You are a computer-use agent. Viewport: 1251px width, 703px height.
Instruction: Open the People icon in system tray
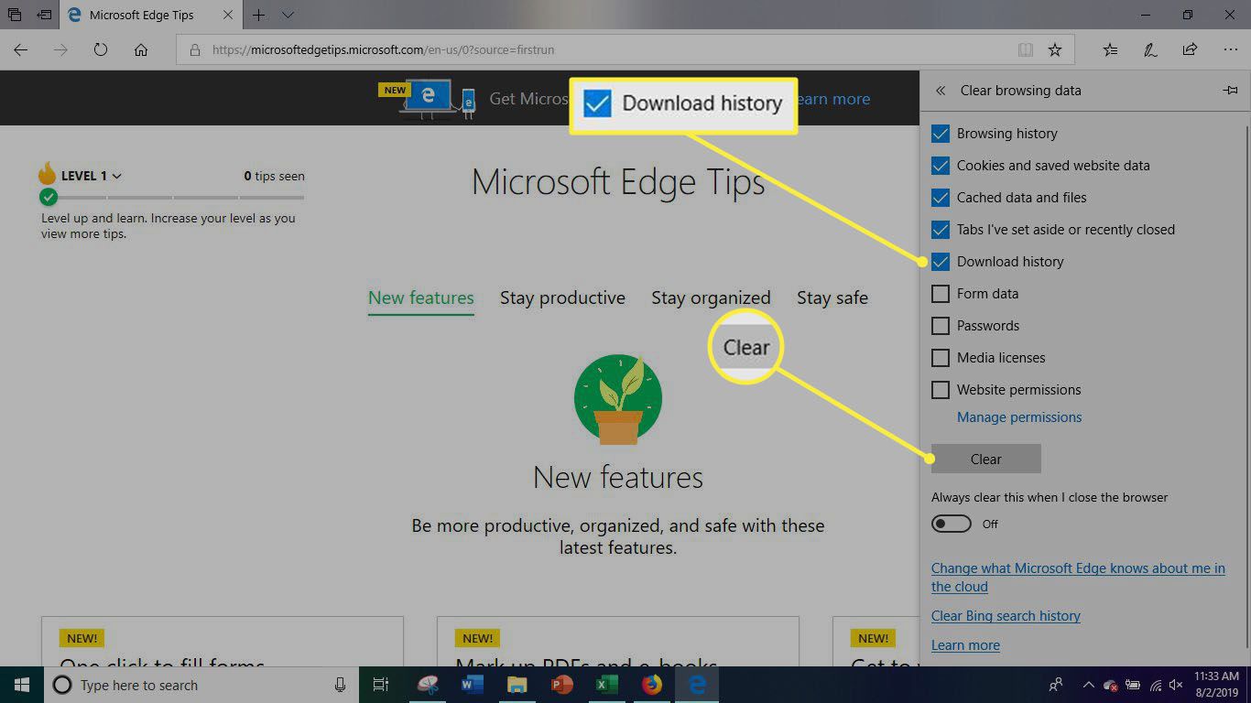[x=1056, y=685]
